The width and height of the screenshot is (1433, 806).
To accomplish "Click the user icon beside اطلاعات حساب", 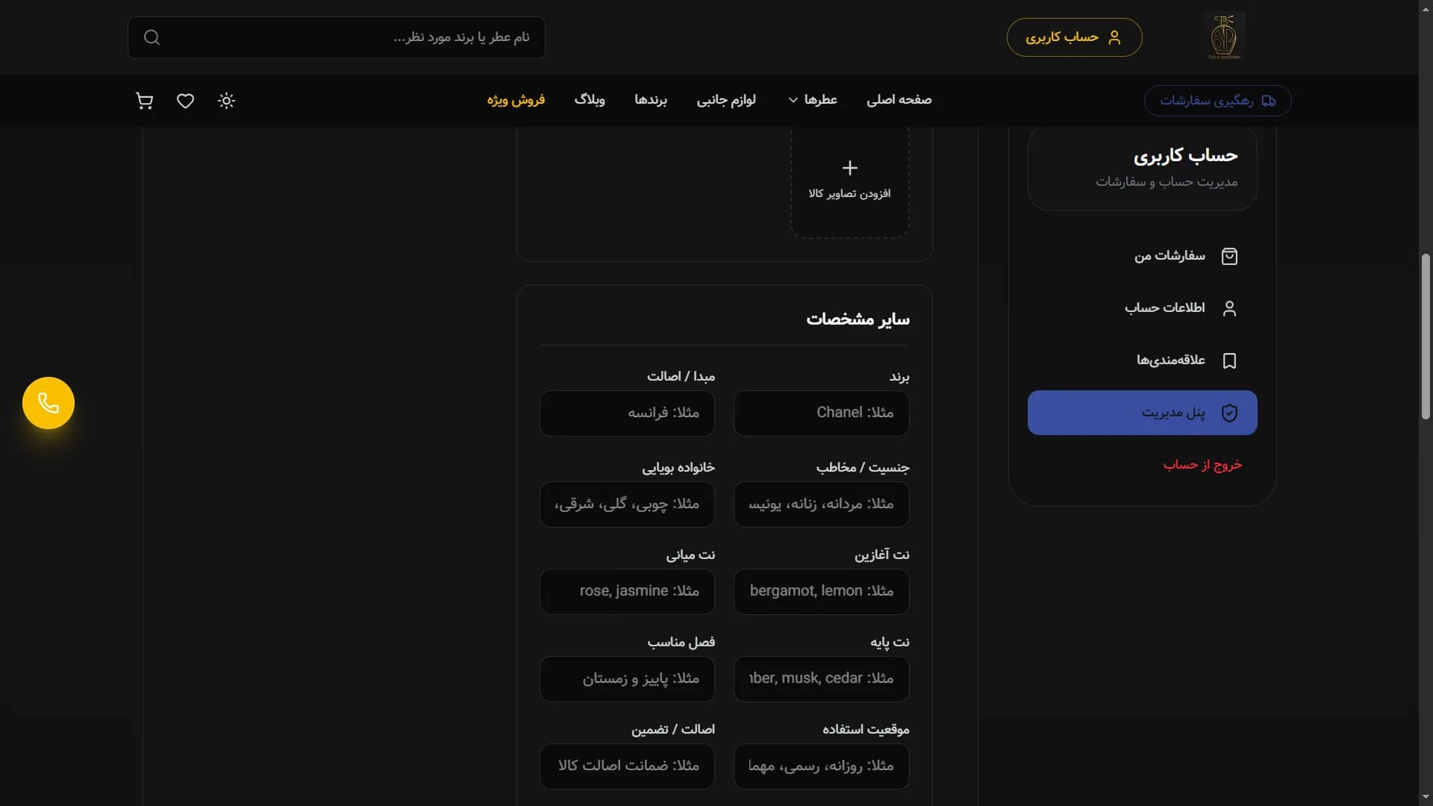I will (x=1229, y=309).
